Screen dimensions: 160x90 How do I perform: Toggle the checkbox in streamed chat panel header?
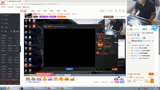pyautogui.click(x=109, y=51)
